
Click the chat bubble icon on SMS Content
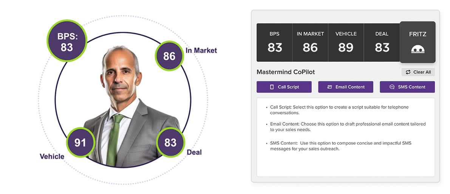[x=392, y=87]
